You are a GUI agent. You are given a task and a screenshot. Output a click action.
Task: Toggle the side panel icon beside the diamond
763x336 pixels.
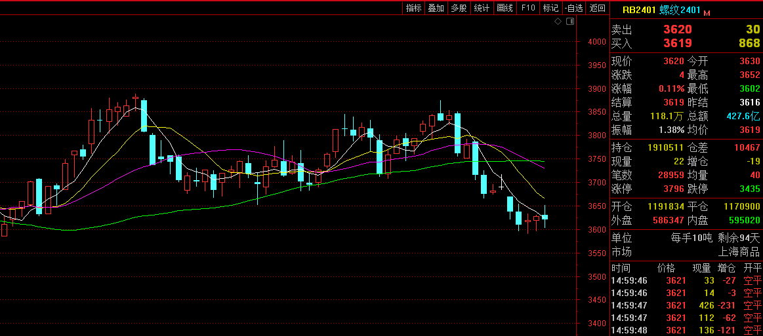[x=569, y=22]
